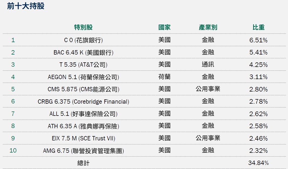Select AMG 6.75 (聯營投資管理集團) holding
Viewport: 288px width, 169px height.
click(83, 151)
